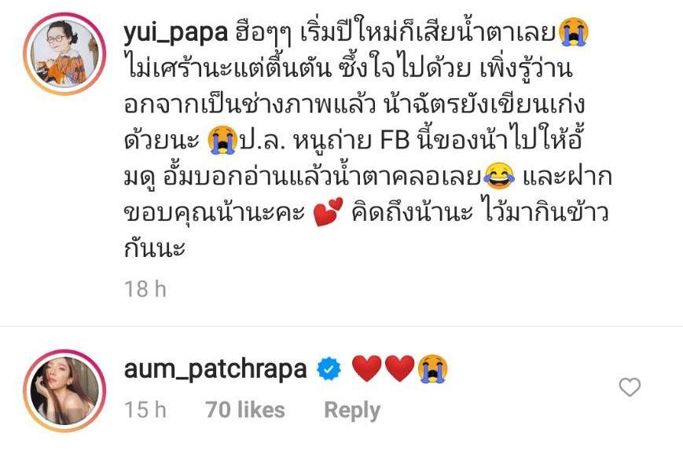The width and height of the screenshot is (683, 451).
Task: Click the two hearts emoji after ขอบคุณน้านะคะ
Action: (328, 212)
